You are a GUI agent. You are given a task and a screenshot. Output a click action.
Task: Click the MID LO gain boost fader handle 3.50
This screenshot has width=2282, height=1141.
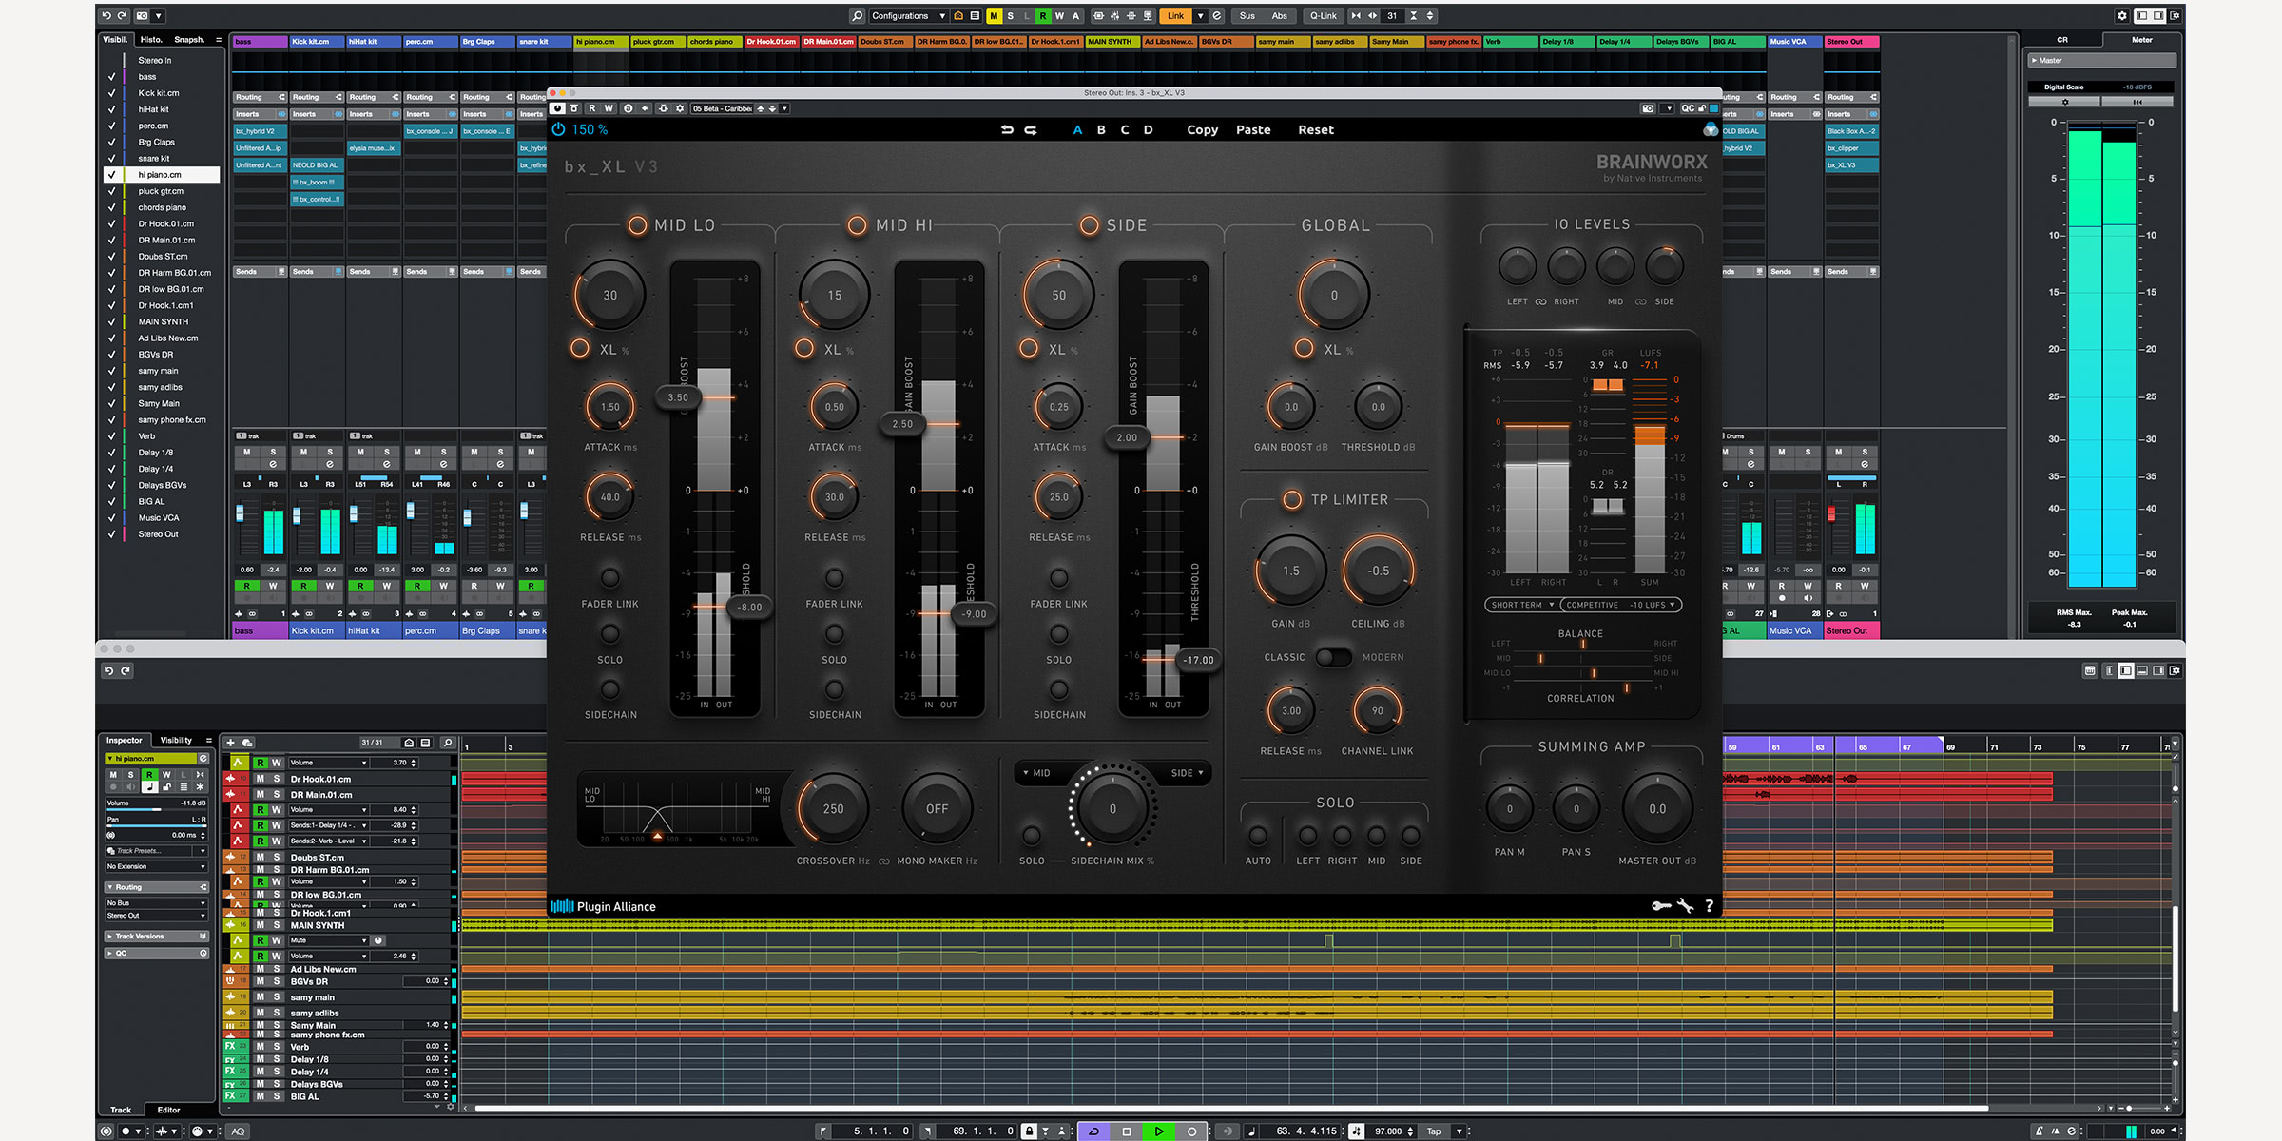(678, 397)
